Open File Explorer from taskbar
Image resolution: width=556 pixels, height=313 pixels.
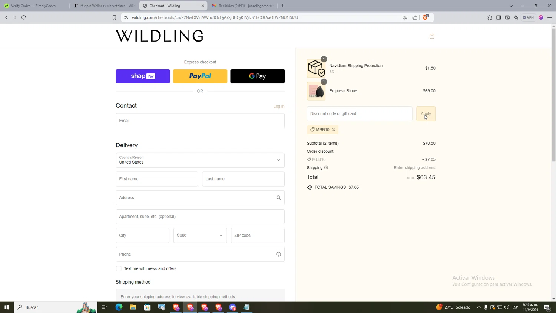pyautogui.click(x=133, y=307)
